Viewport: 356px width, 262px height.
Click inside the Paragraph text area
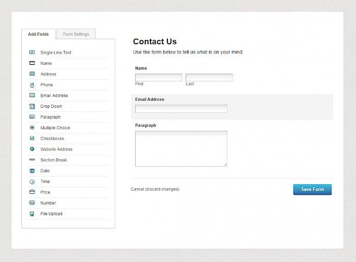(181, 149)
